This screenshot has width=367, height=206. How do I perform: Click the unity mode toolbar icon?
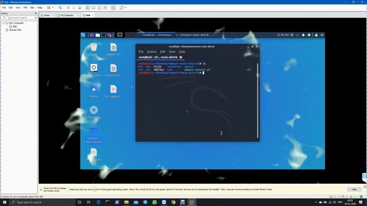point(105,7)
